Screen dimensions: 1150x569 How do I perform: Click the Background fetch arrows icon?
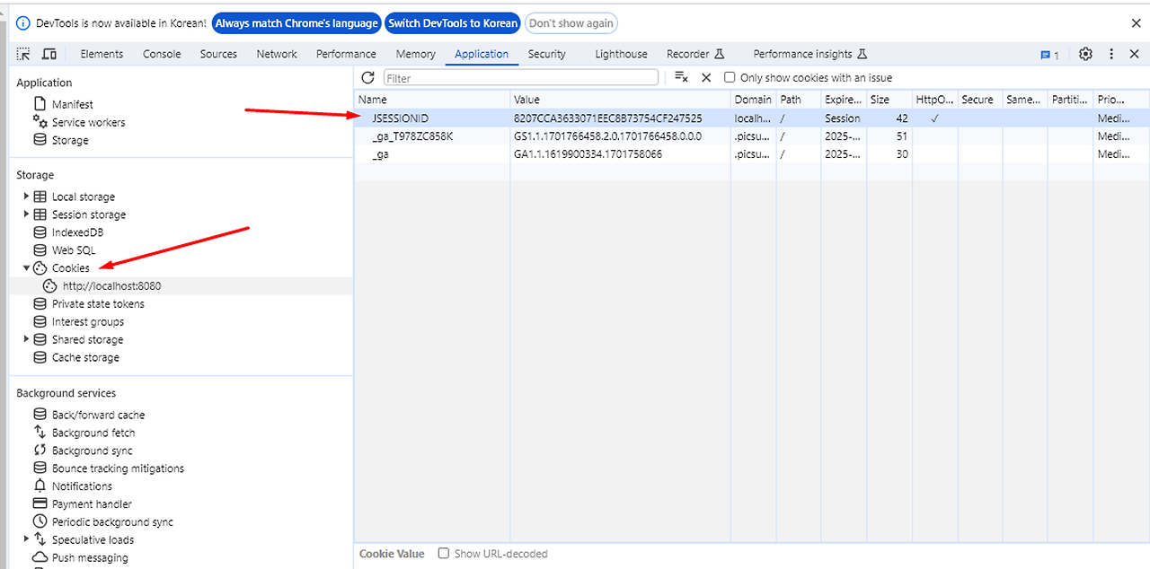coord(40,433)
